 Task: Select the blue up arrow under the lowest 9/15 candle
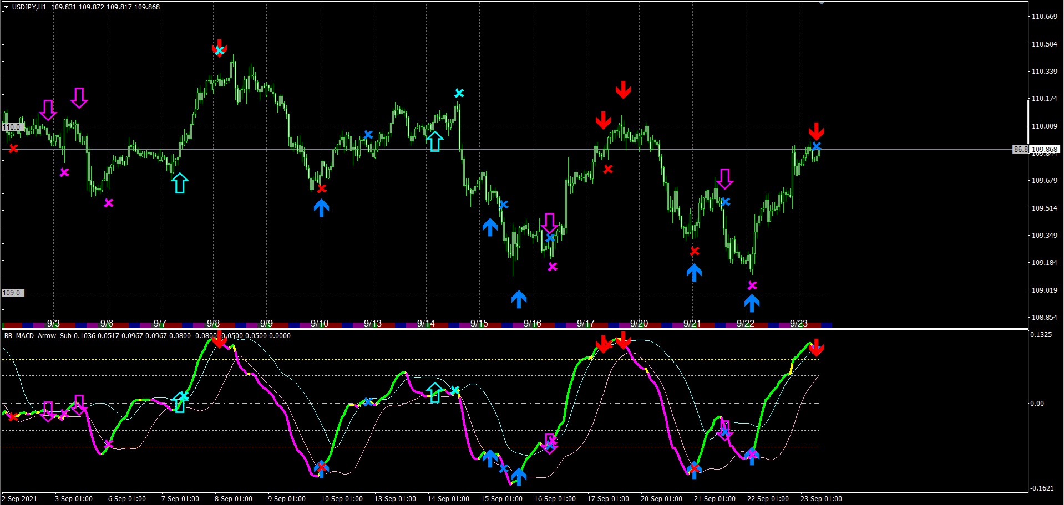tap(519, 299)
